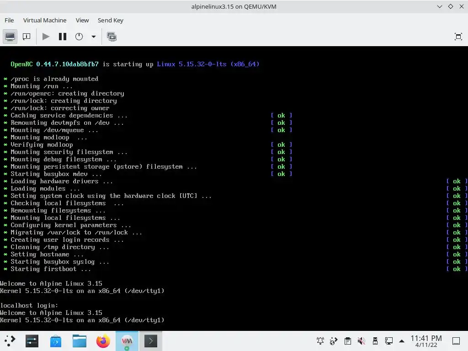Open the KDE application launcher
The image size is (468, 351).
point(10,341)
